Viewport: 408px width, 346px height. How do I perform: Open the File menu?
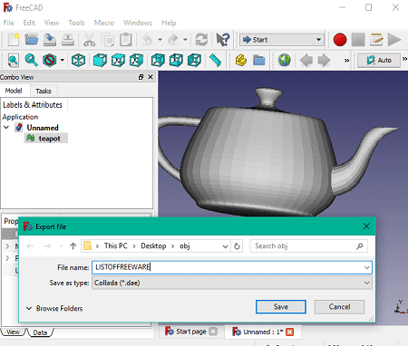click(x=8, y=23)
